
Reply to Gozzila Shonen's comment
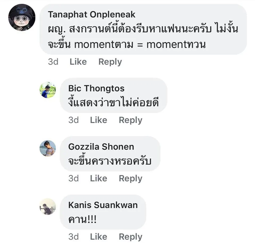coord(130,178)
